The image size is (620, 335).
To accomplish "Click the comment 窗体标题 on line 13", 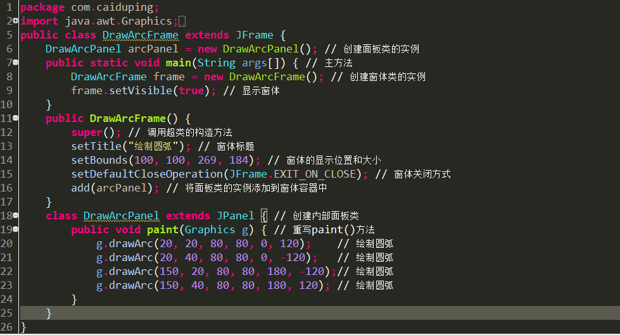I will tap(235, 147).
